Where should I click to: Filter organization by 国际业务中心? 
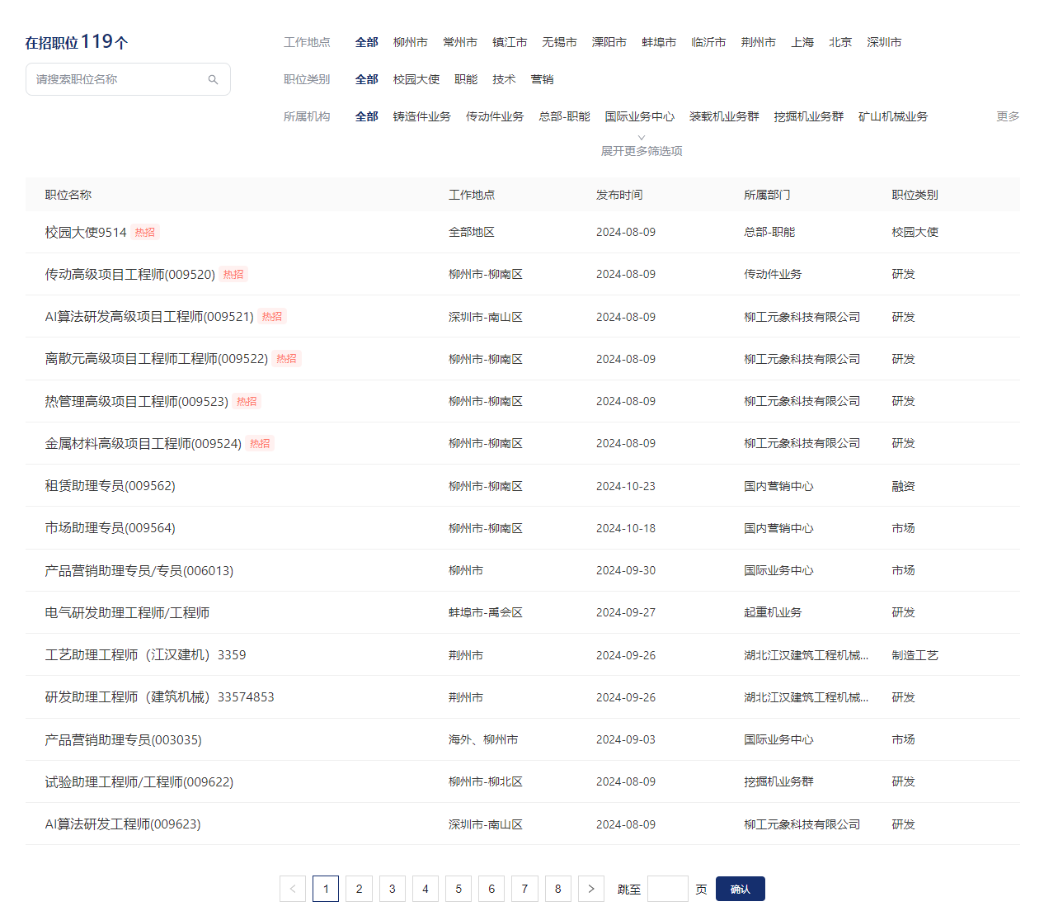pos(639,116)
